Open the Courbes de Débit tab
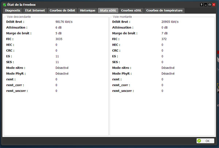Viewport: 219px width, 148px height. [x=62, y=11]
